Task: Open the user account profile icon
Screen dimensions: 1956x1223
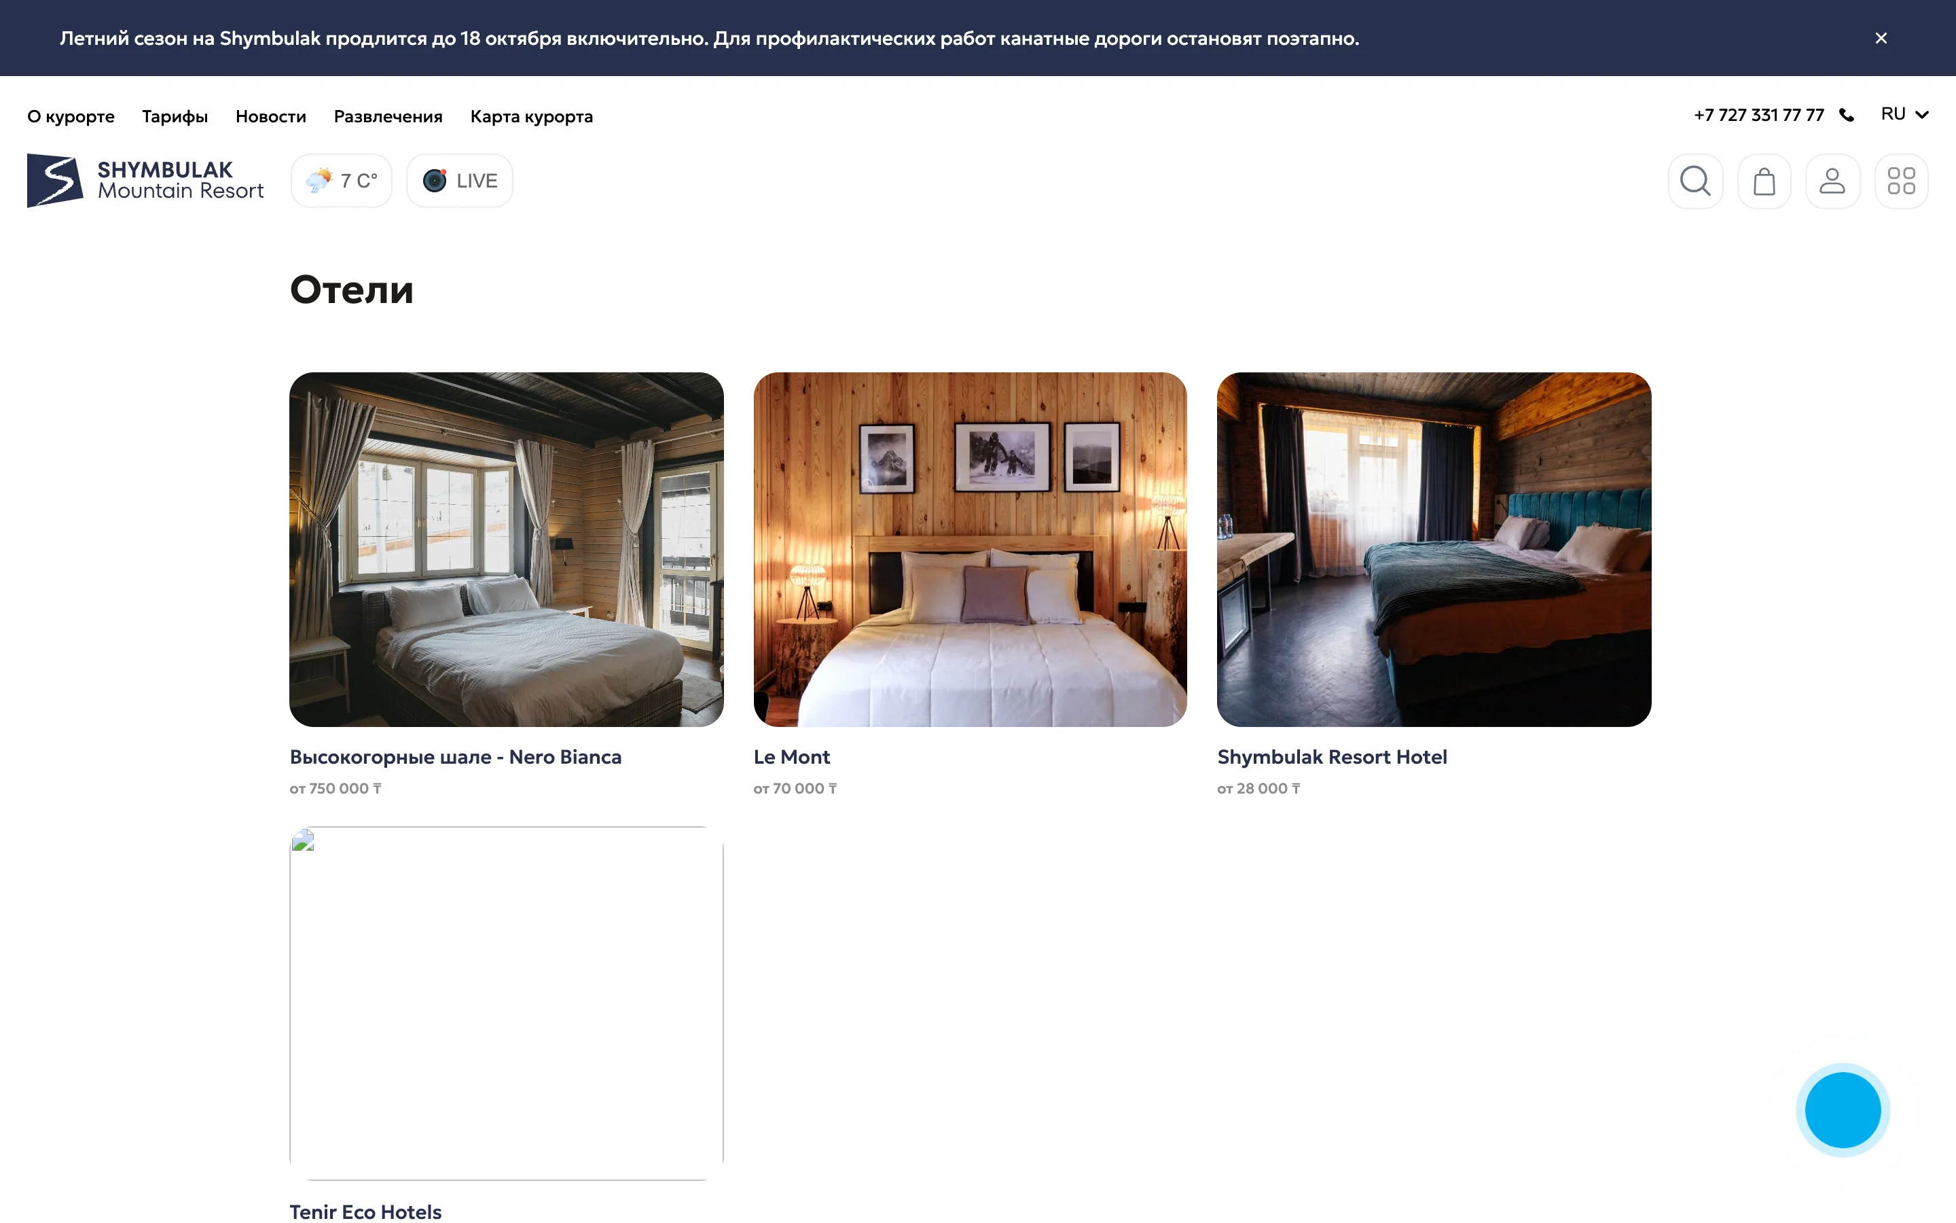Action: point(1832,181)
